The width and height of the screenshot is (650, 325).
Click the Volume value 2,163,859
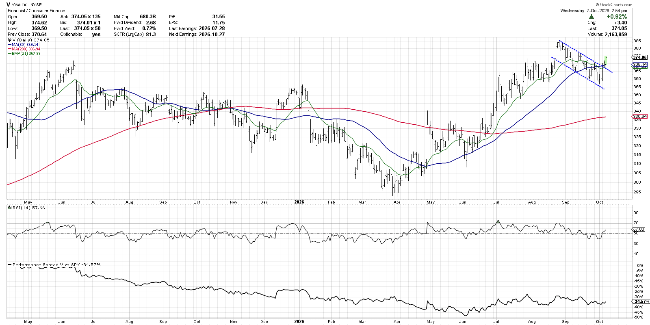click(x=615, y=35)
